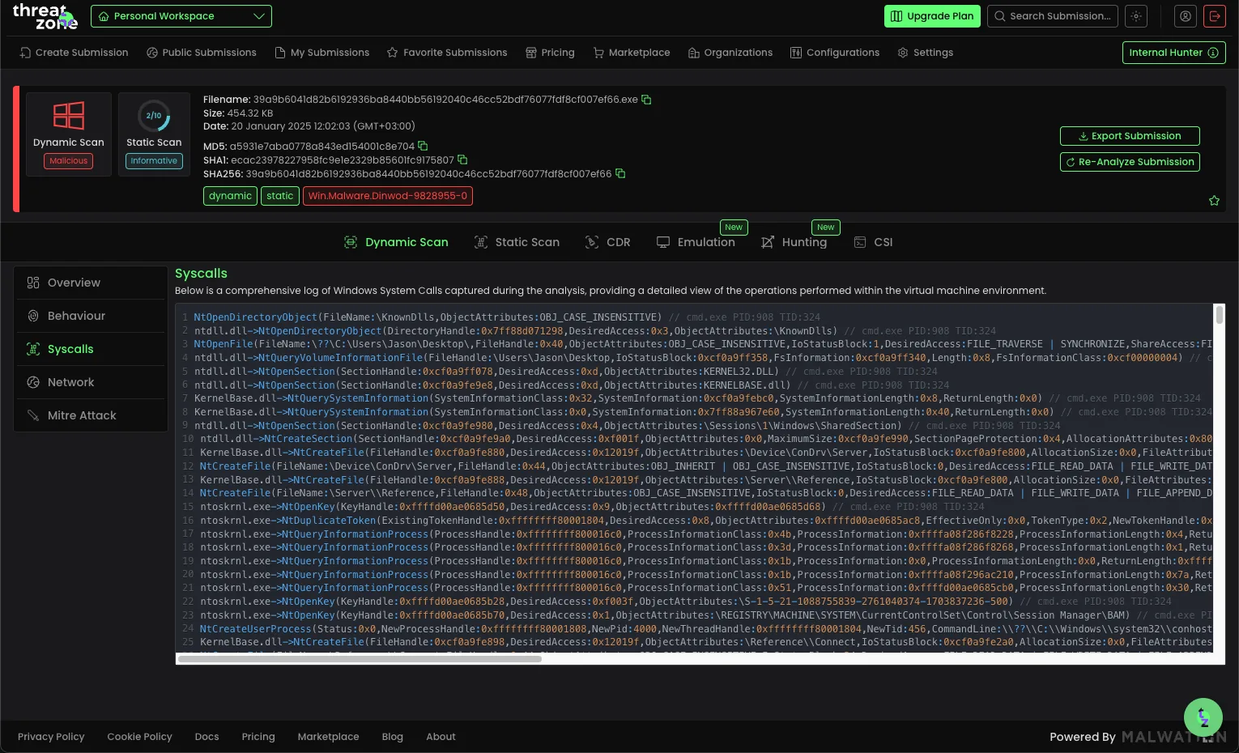
Task: Open Cookie Policy footer link
Action: pyautogui.click(x=140, y=737)
